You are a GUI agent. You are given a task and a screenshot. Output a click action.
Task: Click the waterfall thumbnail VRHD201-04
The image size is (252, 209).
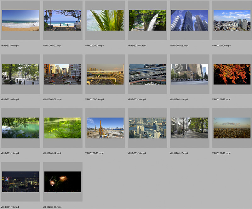147,20
